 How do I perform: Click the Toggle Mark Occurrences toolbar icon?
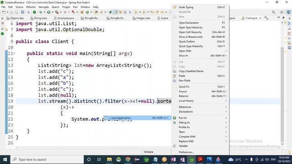click(x=115, y=12)
